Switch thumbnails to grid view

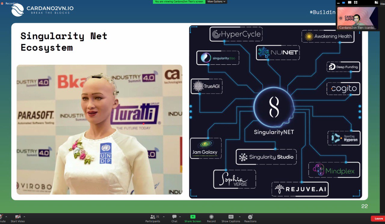[355, 2]
